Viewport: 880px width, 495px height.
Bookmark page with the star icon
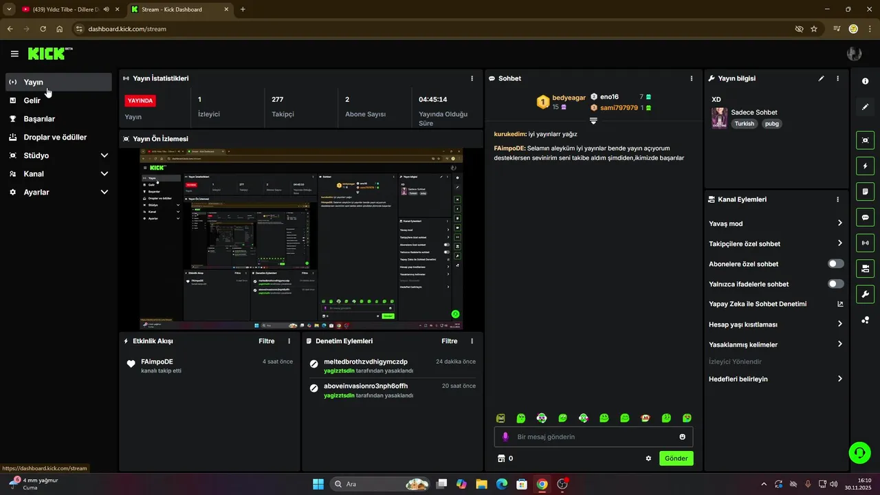[814, 29]
